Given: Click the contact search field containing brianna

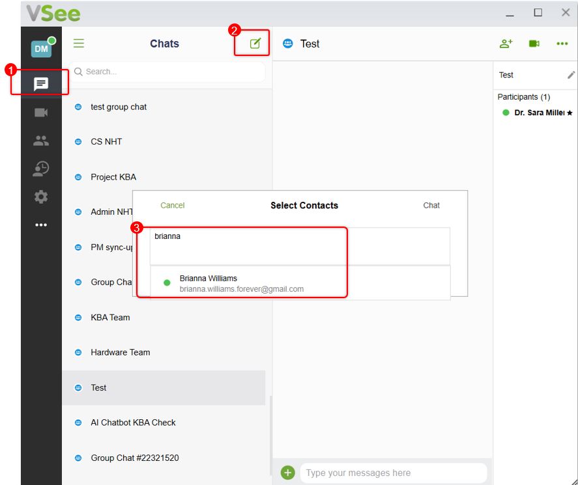Looking at the screenshot, I should coord(300,246).
